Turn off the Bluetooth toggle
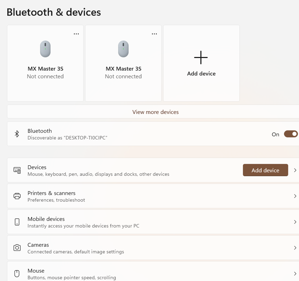299x281 pixels. (291, 134)
